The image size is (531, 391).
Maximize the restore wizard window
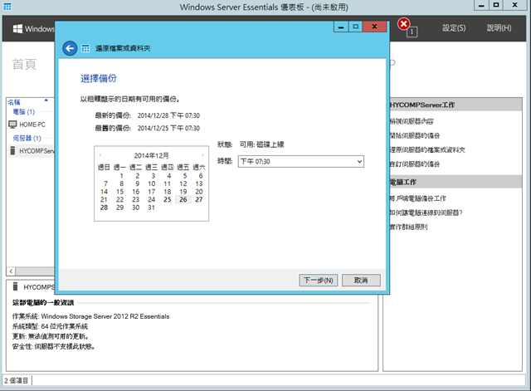pos(355,27)
